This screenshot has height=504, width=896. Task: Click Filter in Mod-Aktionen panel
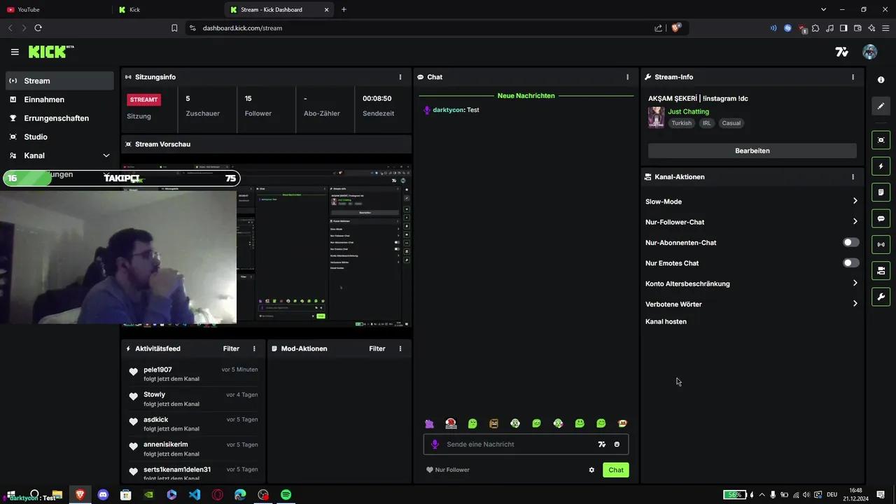pyautogui.click(x=377, y=349)
